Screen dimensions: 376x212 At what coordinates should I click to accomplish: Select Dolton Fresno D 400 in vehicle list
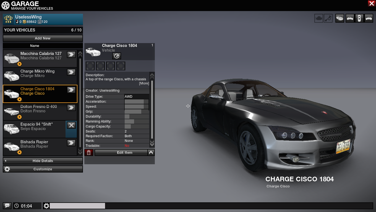[39, 109]
